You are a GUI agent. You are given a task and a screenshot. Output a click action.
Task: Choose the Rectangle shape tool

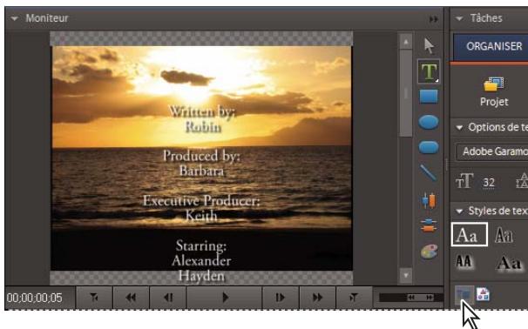[429, 97]
